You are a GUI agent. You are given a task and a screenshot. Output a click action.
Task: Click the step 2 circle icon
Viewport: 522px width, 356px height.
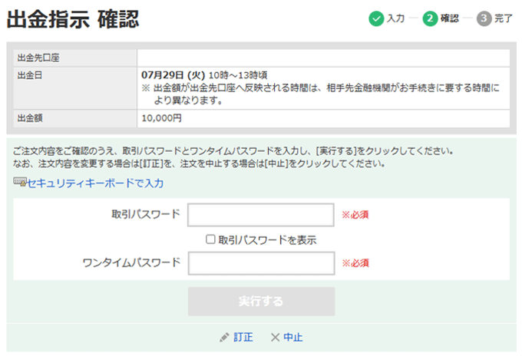[430, 18]
